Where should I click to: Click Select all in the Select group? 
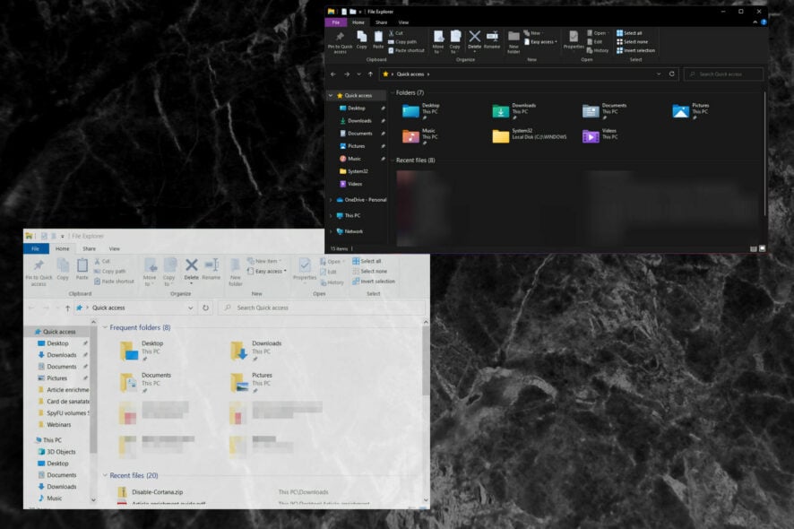tap(372, 259)
